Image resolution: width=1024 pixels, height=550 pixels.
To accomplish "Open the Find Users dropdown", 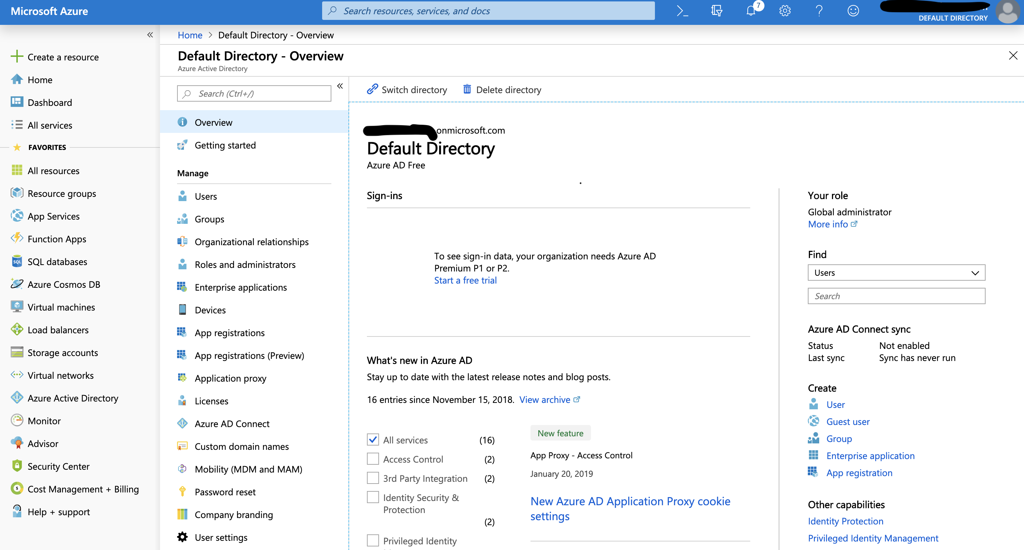I will pyautogui.click(x=896, y=273).
